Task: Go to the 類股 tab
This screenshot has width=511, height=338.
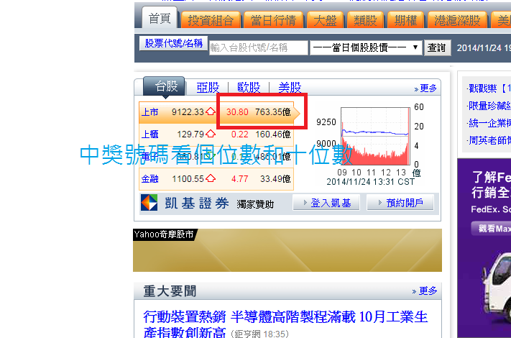Action: (x=367, y=20)
